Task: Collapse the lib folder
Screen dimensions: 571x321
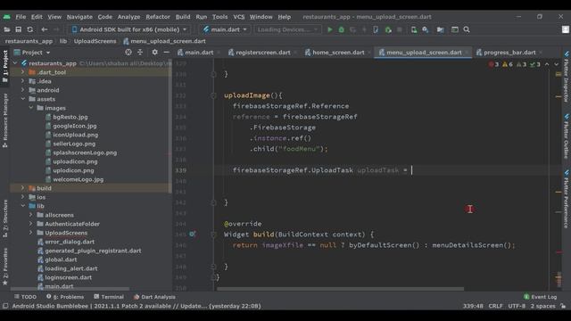Action: pos(22,206)
